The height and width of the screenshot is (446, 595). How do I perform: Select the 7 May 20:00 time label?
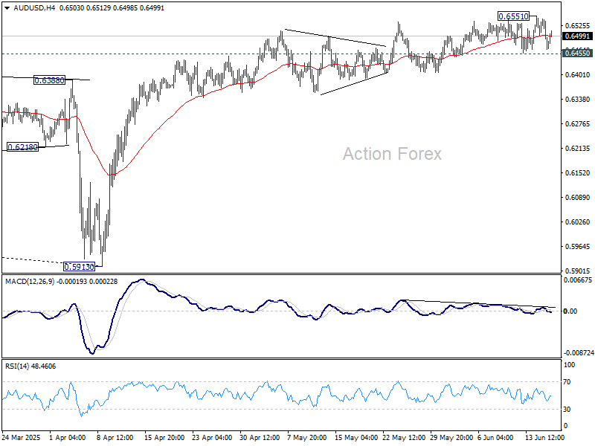pos(307,438)
